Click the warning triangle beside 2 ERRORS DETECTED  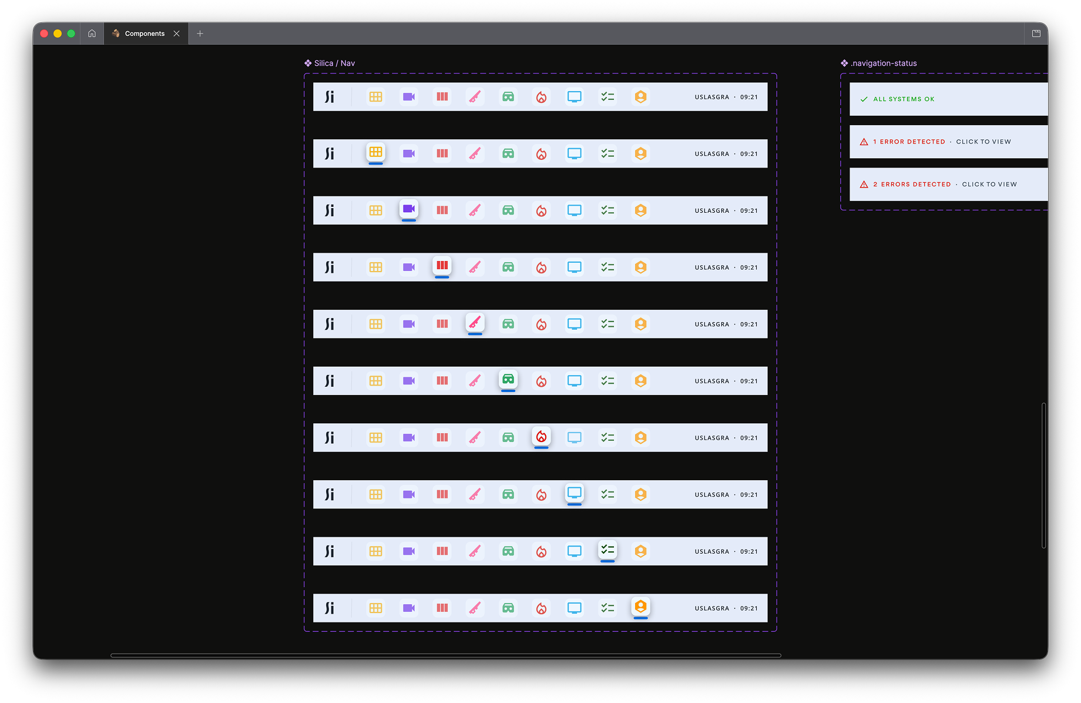[x=864, y=185]
